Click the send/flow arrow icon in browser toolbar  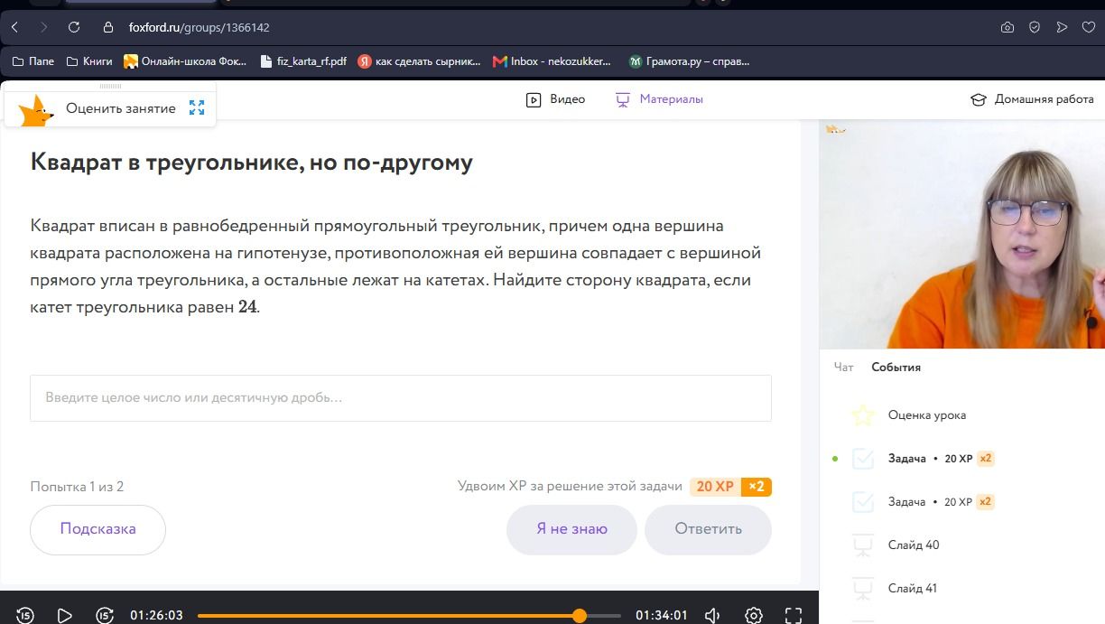point(1062,27)
